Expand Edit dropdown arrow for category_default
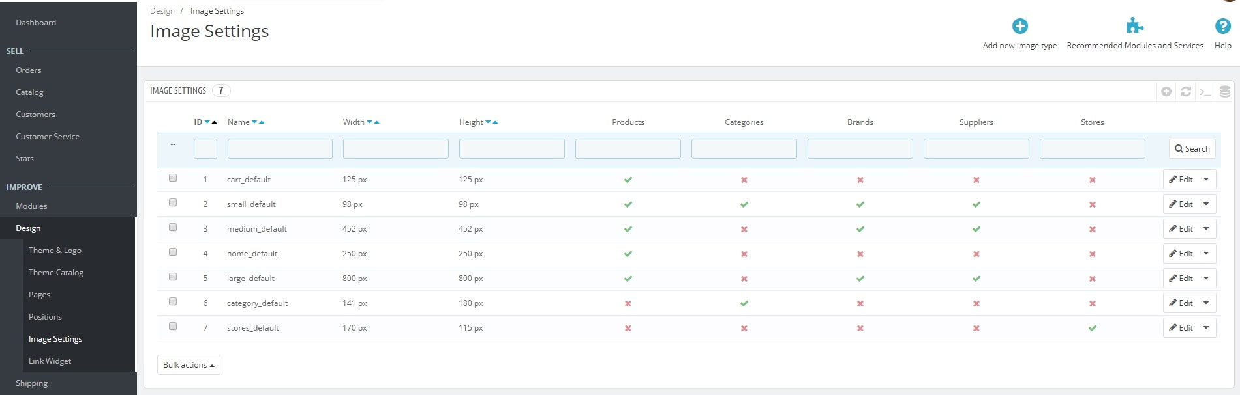Screen dimensions: 1240x395 pyautogui.click(x=1206, y=303)
